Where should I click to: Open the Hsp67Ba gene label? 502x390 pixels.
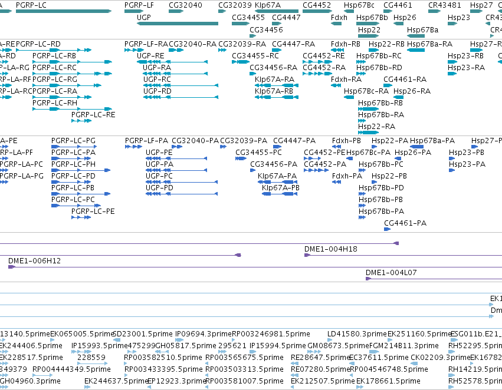tap(422, 29)
